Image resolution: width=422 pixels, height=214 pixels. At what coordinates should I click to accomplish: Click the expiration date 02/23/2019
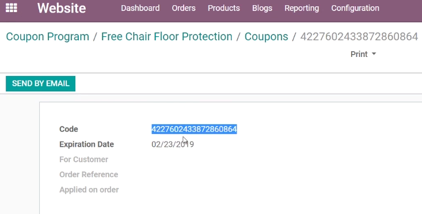173,144
